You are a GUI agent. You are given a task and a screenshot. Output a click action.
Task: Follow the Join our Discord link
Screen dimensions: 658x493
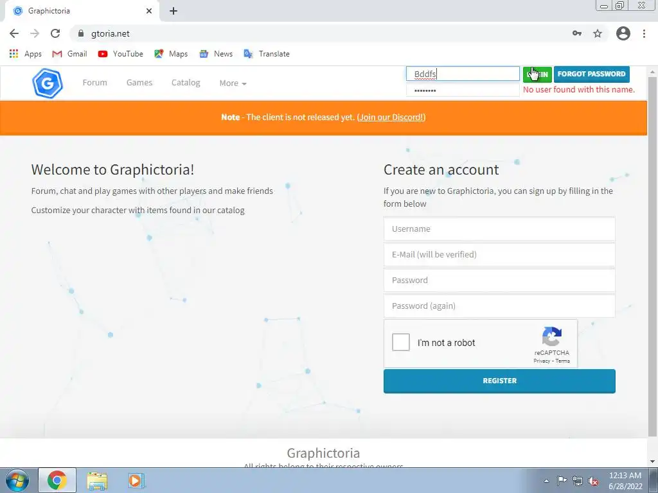[x=391, y=117]
